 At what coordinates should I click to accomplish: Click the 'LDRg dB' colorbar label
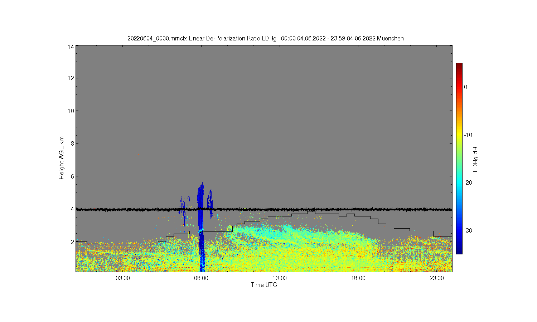point(475,159)
